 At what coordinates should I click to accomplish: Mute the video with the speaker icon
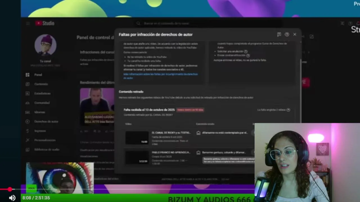(12, 198)
